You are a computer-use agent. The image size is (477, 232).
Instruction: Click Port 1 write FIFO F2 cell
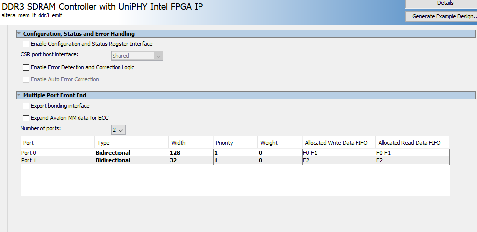[339, 160]
